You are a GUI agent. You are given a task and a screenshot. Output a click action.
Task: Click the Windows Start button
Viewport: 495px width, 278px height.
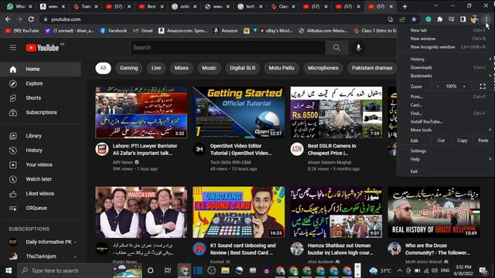point(9,270)
